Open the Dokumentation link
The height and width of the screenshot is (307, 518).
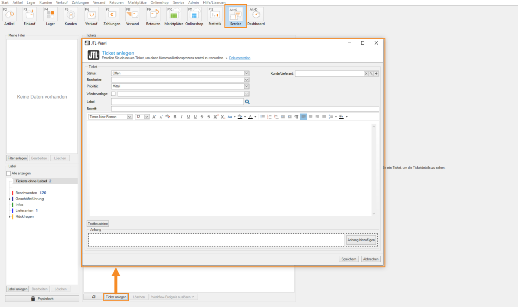pyautogui.click(x=239, y=58)
